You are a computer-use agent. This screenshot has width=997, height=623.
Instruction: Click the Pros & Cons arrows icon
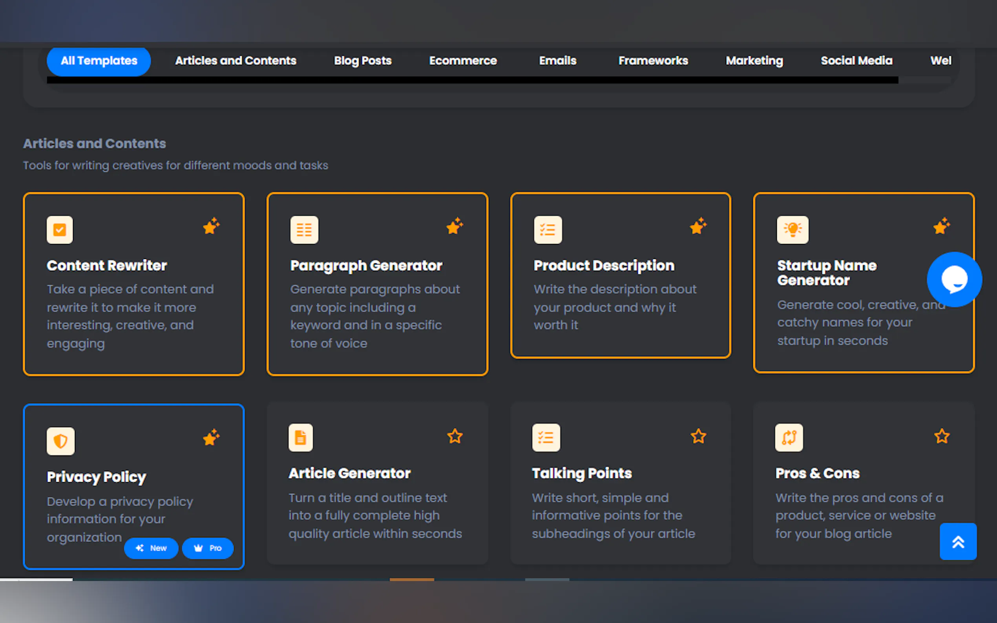coord(789,437)
